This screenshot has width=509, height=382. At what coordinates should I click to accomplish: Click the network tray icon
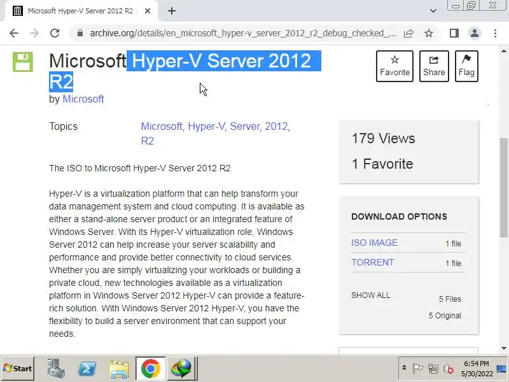click(x=433, y=369)
